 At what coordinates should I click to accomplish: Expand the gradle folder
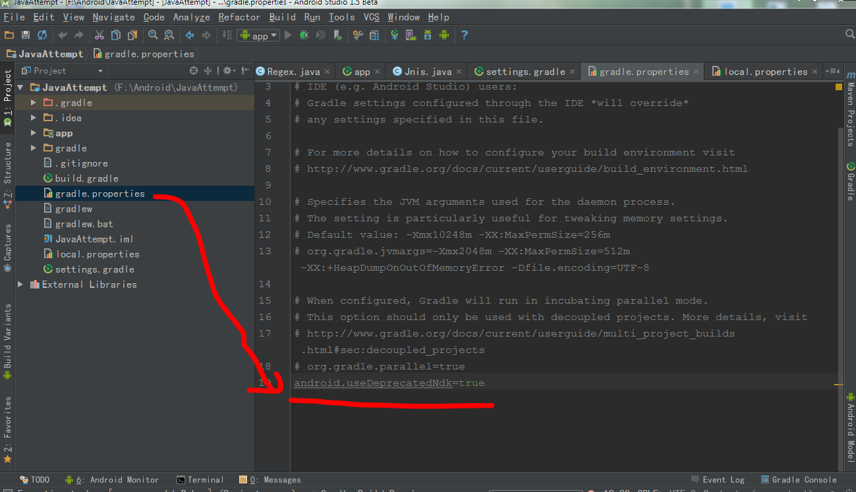(34, 148)
